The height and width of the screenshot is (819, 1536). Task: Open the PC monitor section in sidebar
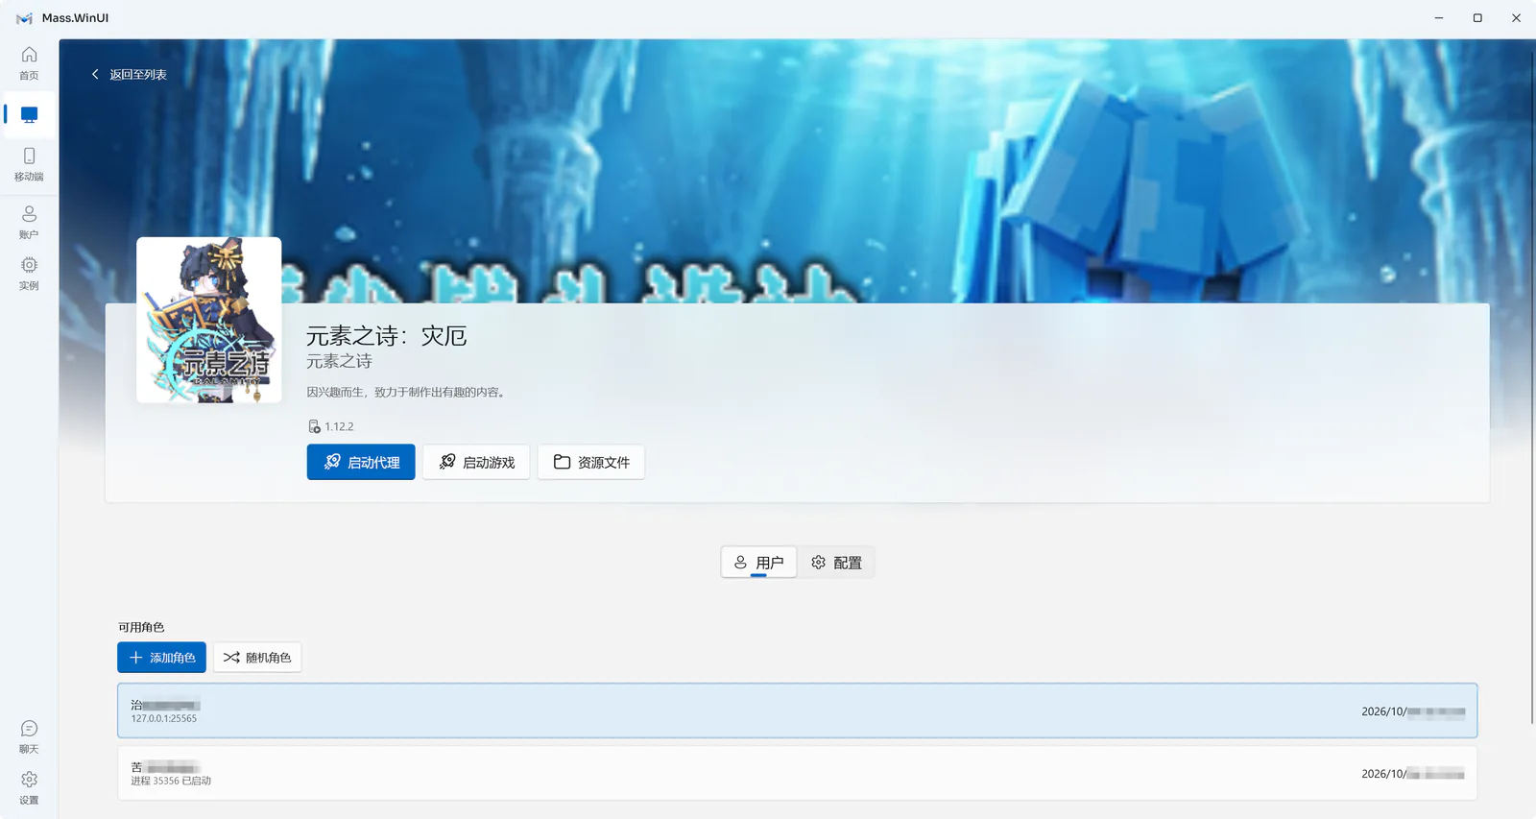29,115
